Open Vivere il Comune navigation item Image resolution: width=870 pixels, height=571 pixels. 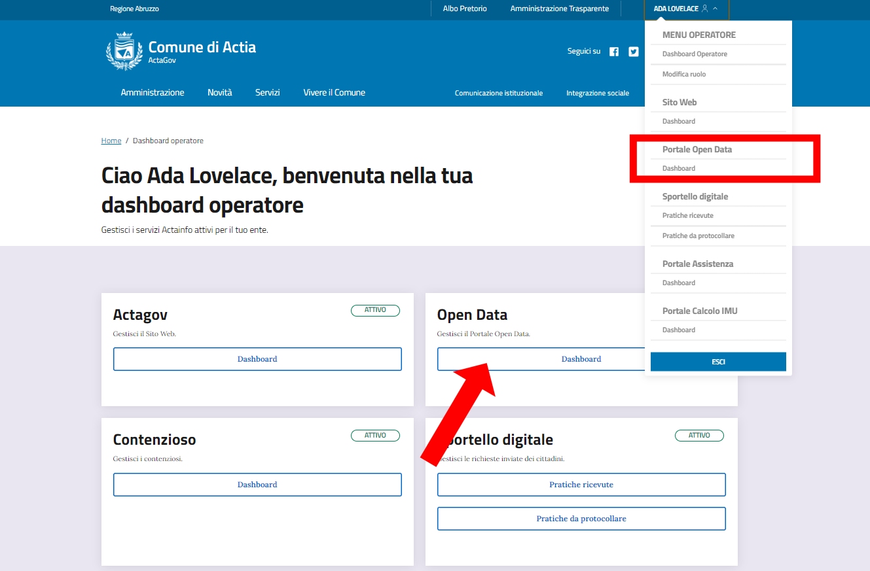click(x=334, y=93)
